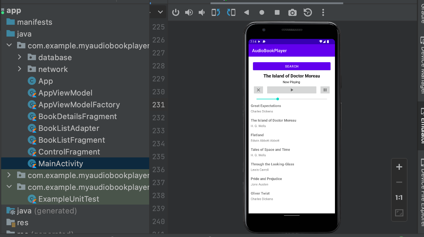Take a screenshot with the camera icon

[292, 12]
